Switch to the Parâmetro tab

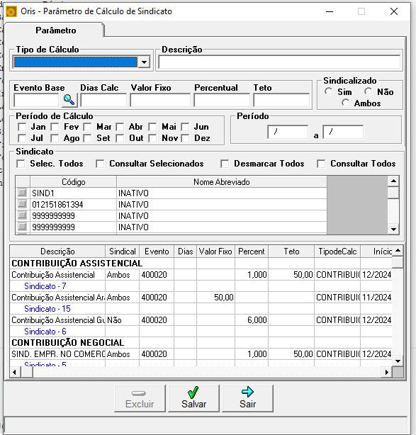coord(55,30)
